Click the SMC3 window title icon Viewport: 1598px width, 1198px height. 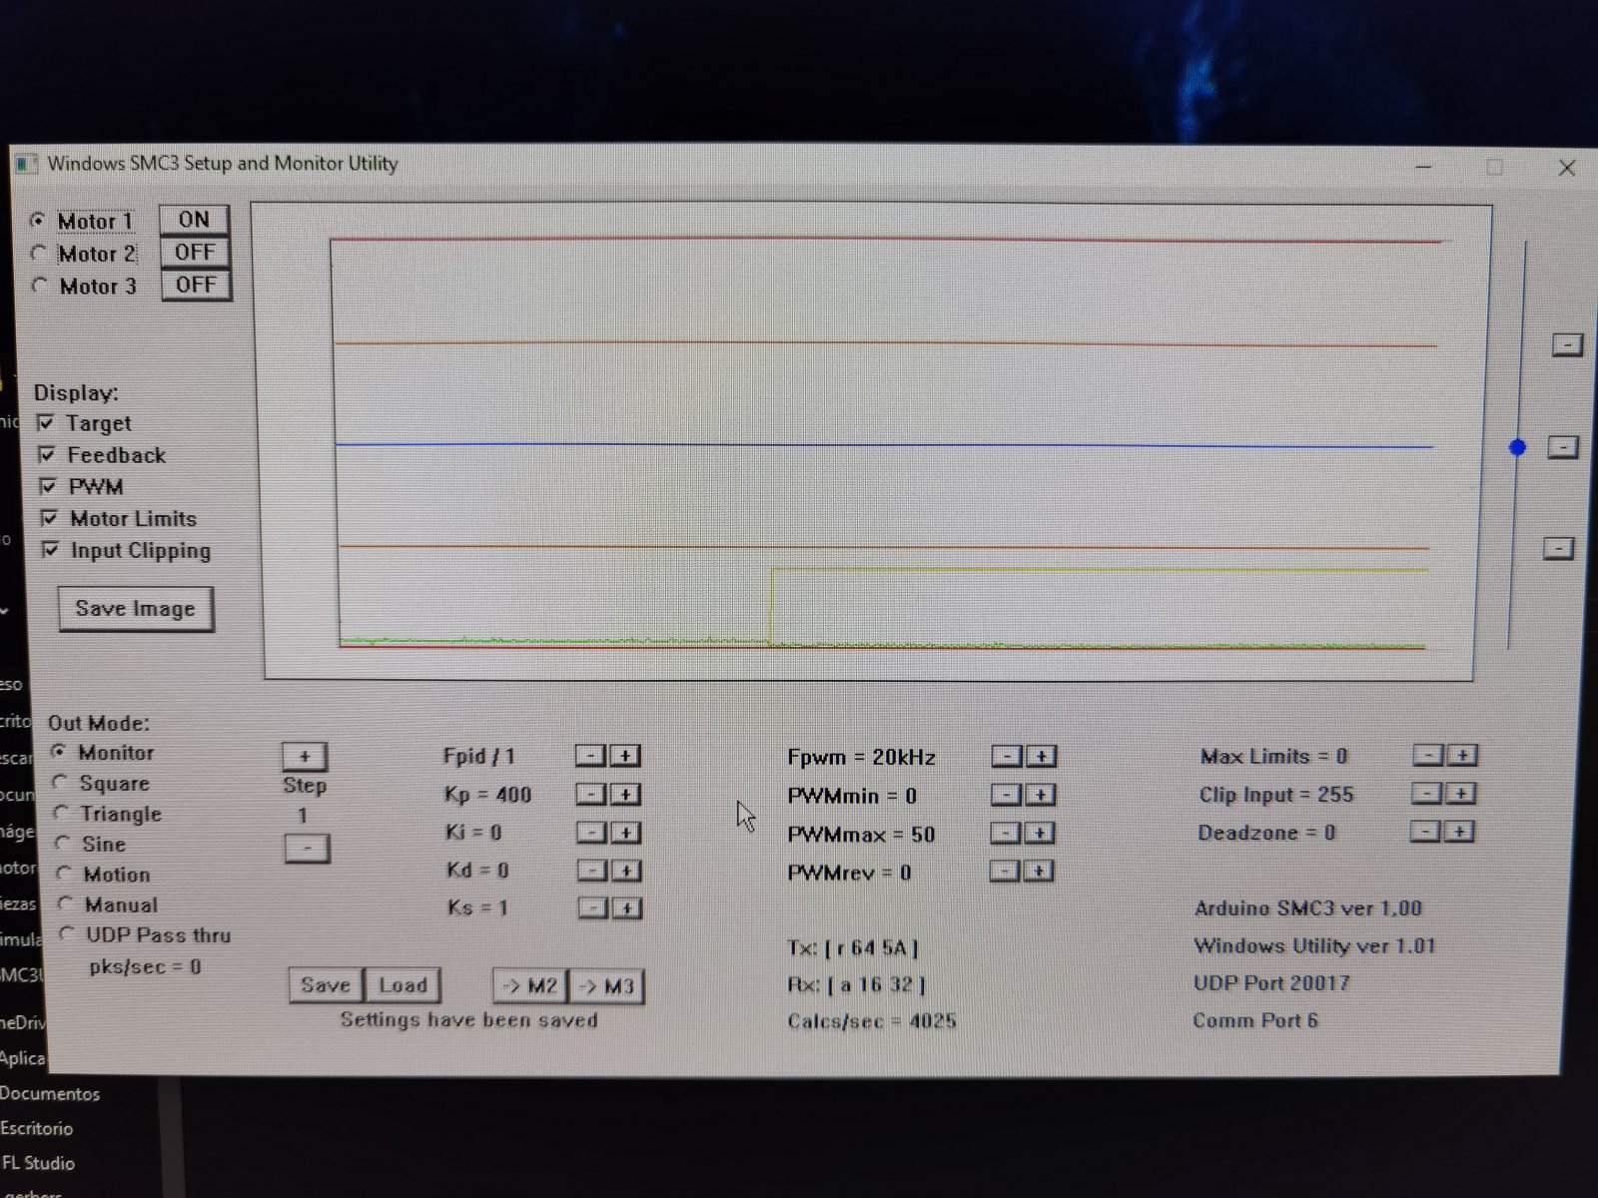pos(27,164)
